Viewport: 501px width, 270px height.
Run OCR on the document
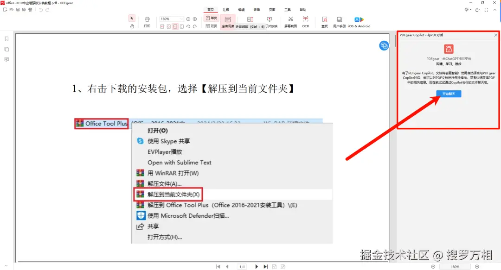(x=305, y=20)
